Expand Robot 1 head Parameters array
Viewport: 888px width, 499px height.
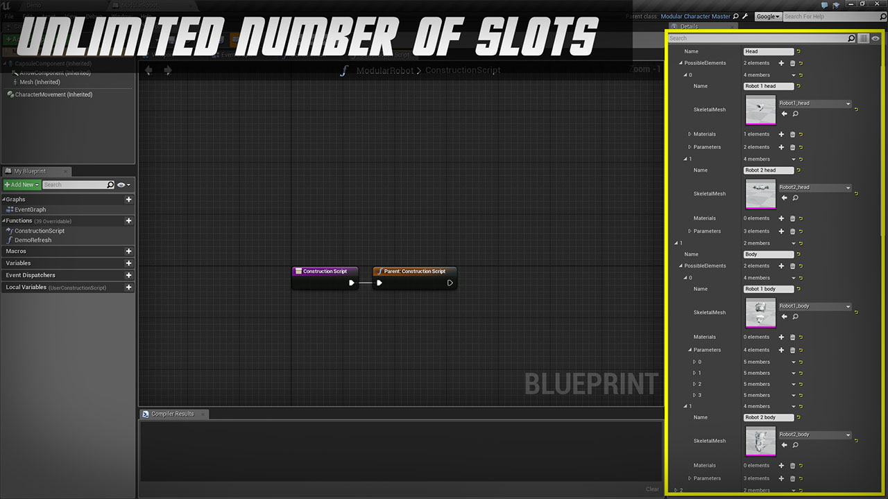coord(690,147)
